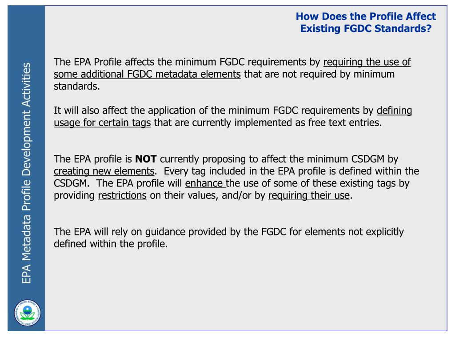The image size is (455, 341).
Task: Click the word "standards." ending the first paragraph
Action: [77, 86]
